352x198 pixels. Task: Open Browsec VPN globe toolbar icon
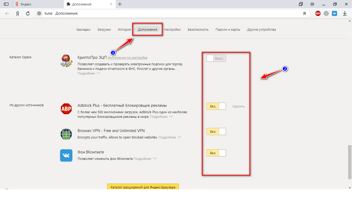point(326,13)
